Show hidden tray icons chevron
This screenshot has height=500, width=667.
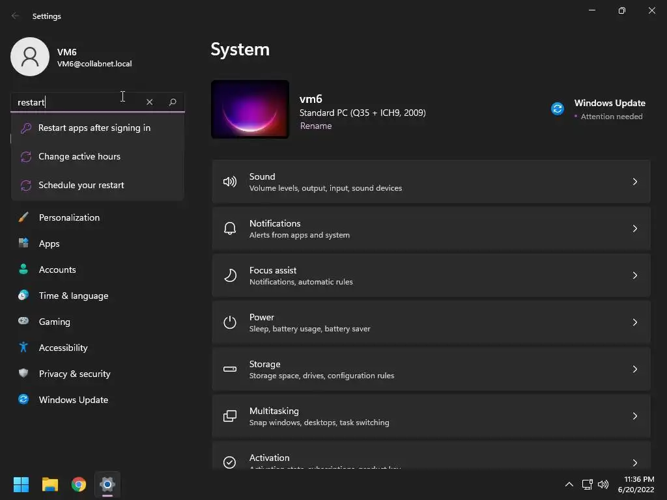(x=569, y=484)
